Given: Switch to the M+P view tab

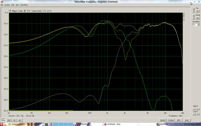Looking at the screenshot, I should (9, 120).
